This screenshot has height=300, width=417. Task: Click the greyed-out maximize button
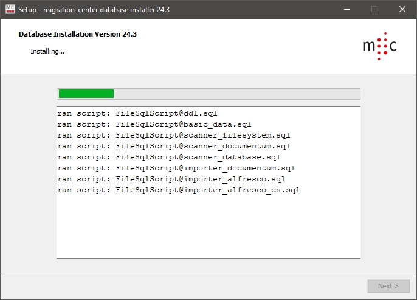point(374,9)
